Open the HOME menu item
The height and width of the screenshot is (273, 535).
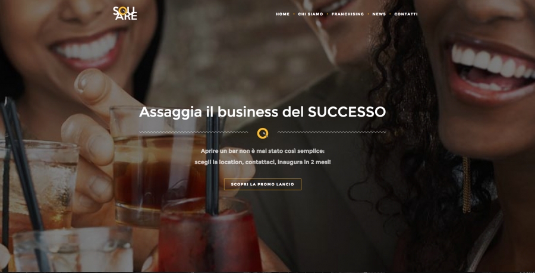[x=282, y=14]
